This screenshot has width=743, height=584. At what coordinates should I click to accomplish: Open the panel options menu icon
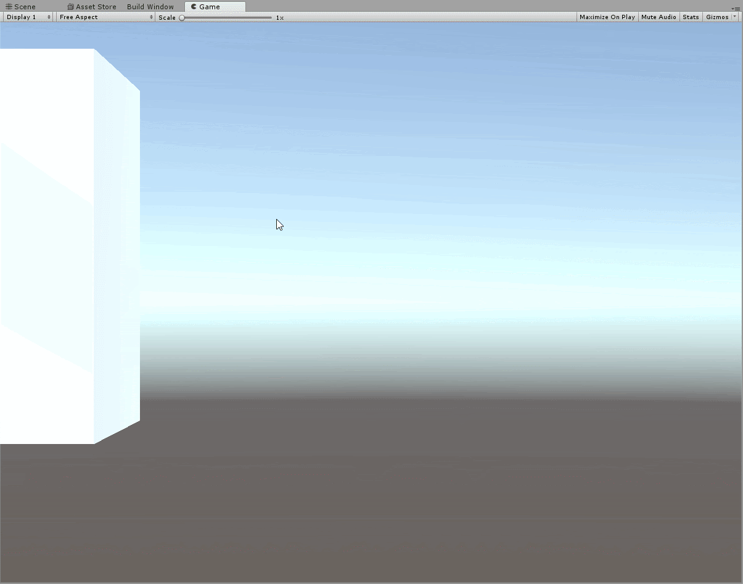click(736, 8)
